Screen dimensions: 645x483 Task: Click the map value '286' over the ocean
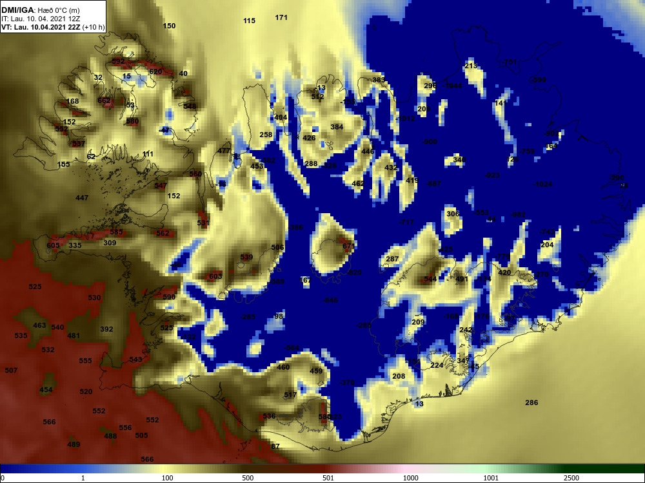[531, 402]
